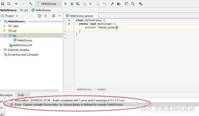Fold main method at line 2 marker
This screenshot has height=116, width=199.
[x=74, y=24]
